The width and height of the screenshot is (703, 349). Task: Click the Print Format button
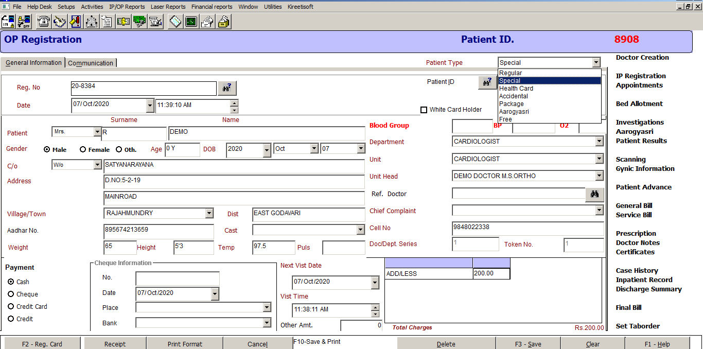pos(185,344)
